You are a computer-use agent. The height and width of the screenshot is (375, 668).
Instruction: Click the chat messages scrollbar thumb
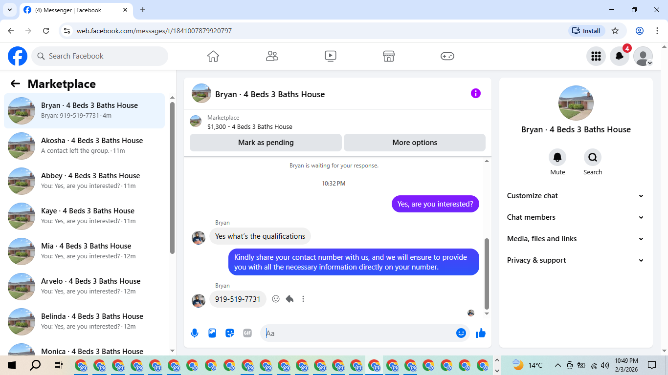point(487,274)
